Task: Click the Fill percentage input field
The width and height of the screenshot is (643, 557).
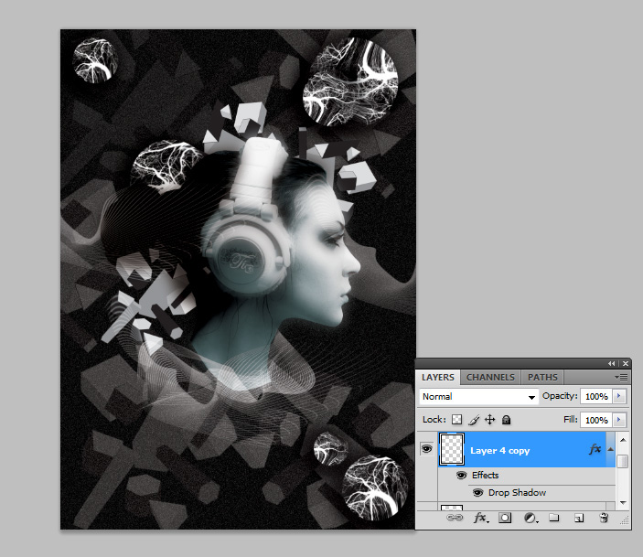Action: click(595, 420)
